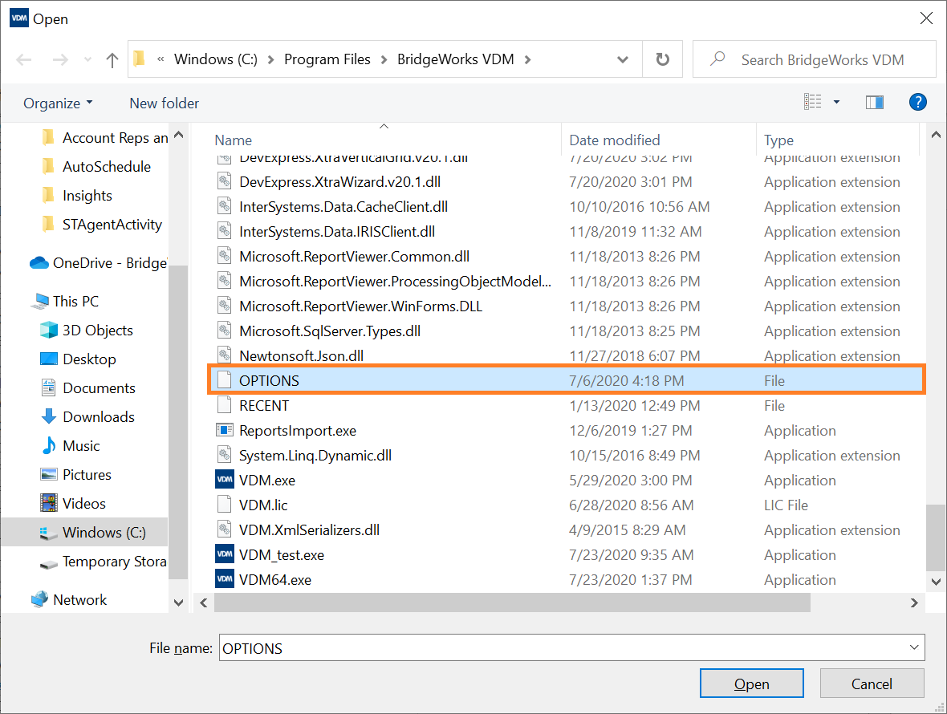Toggle the preview pane
The width and height of the screenshot is (947, 714).
point(875,102)
